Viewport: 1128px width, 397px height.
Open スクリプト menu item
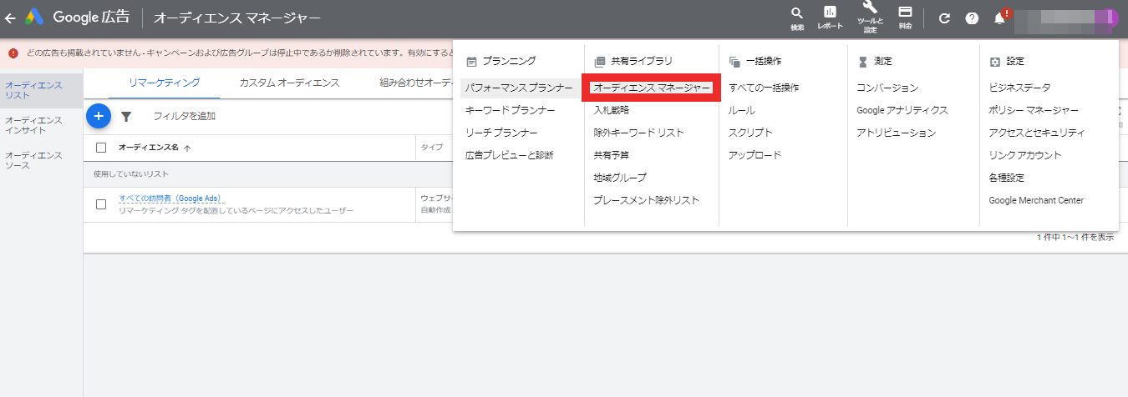coord(750,133)
